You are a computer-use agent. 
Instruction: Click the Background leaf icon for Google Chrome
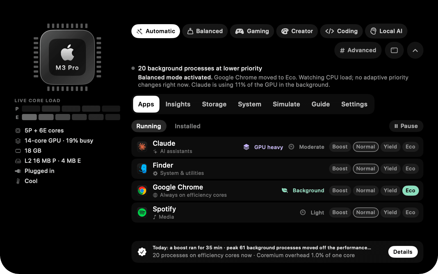[x=285, y=190]
